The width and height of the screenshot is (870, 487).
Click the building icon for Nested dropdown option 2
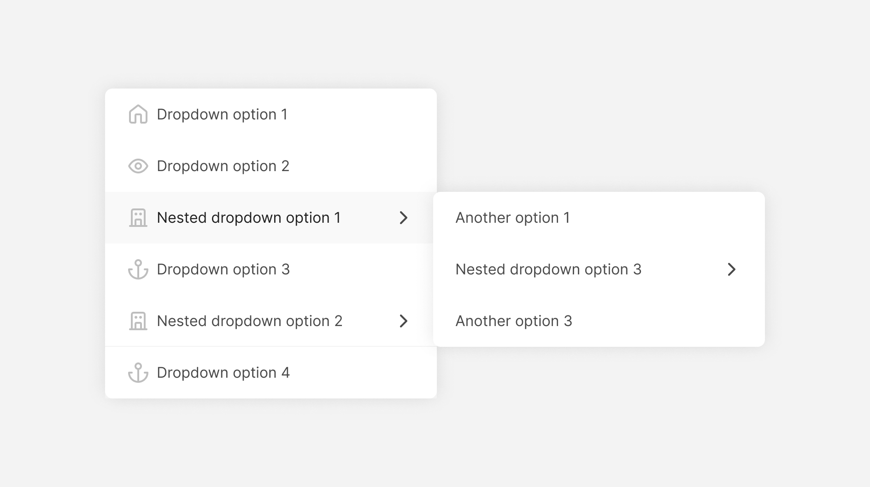[x=138, y=321]
